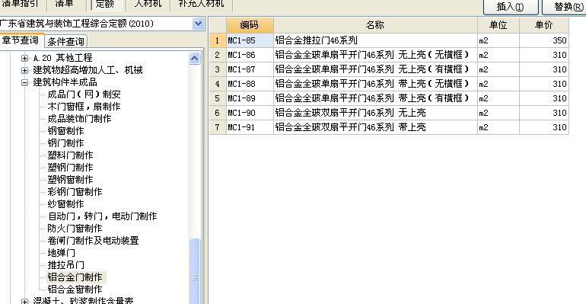Select 塑钢门制作 tree item
The image size is (586, 304).
[x=70, y=168]
